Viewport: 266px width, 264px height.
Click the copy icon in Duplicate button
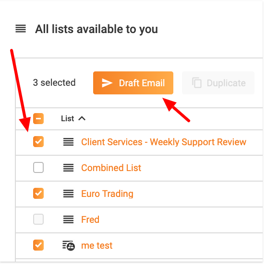click(197, 83)
